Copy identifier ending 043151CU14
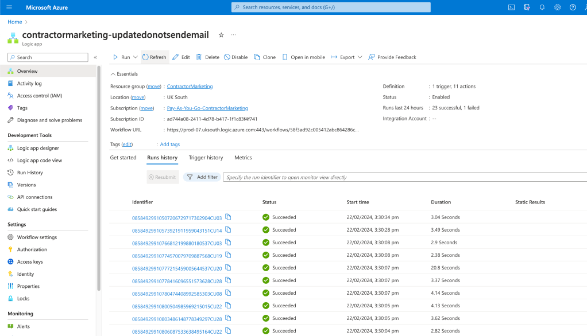The image size is (587, 336). tap(228, 230)
